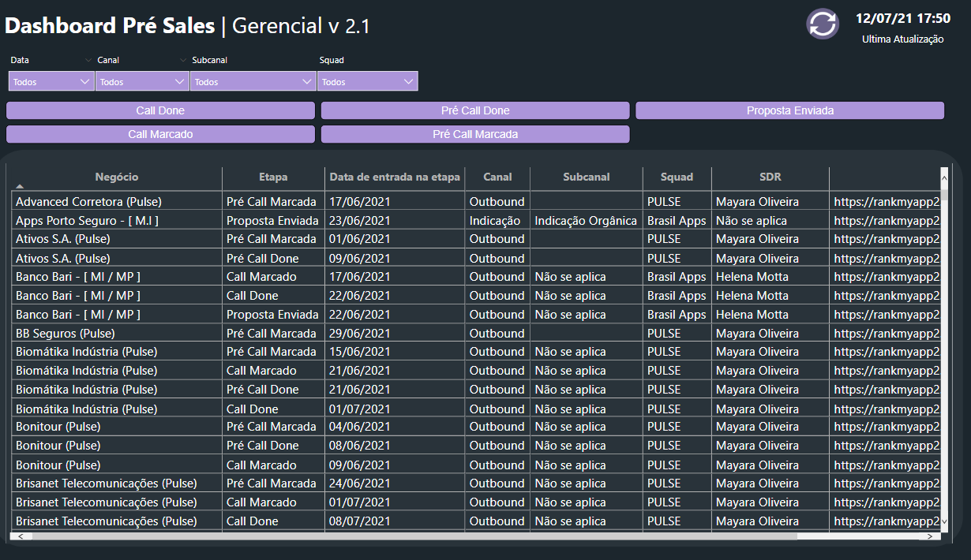Viewport: 971px width, 560px height.
Task: Sort by the Canal column header
Action: click(497, 177)
